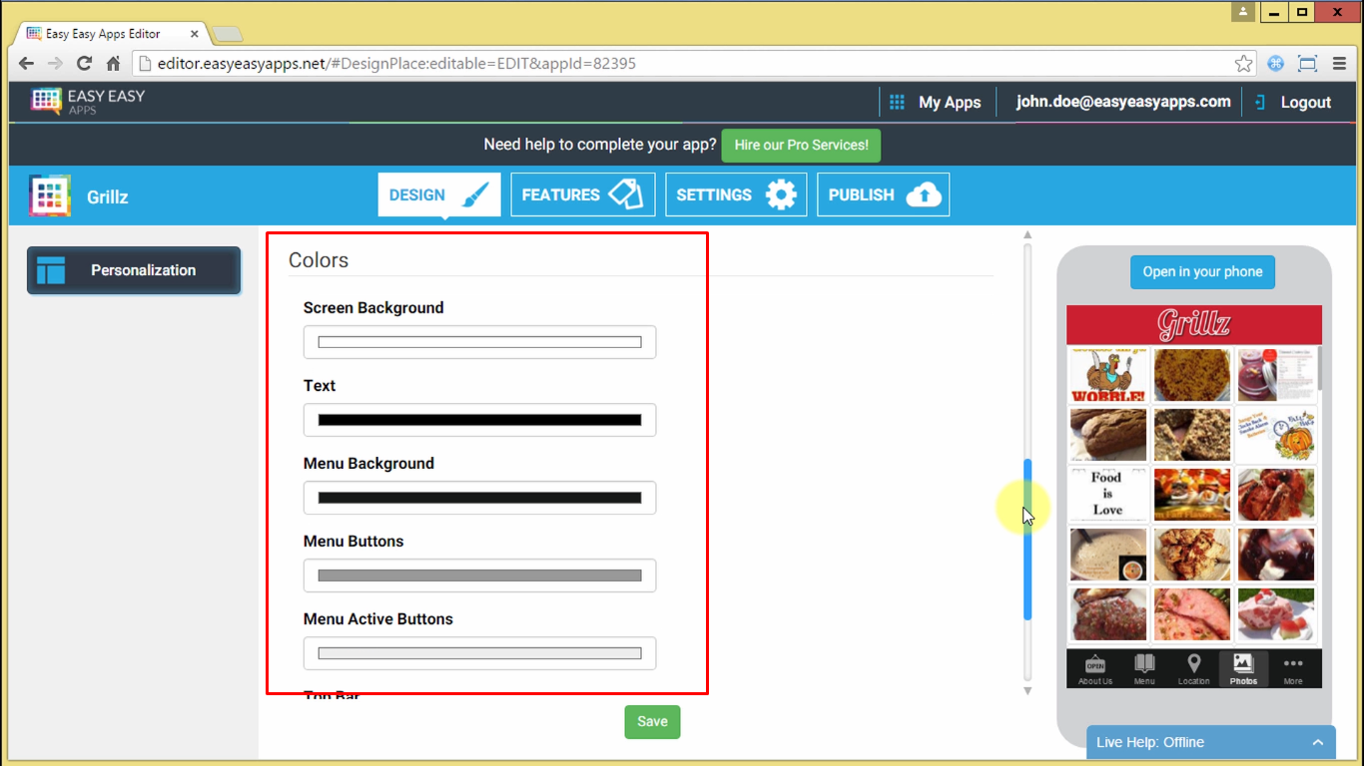Click the down arrow on the preview scrollbar
The image size is (1364, 766).
point(1026,689)
